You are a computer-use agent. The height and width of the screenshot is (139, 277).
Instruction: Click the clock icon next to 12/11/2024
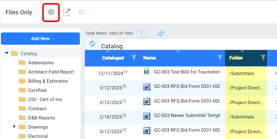point(125,72)
